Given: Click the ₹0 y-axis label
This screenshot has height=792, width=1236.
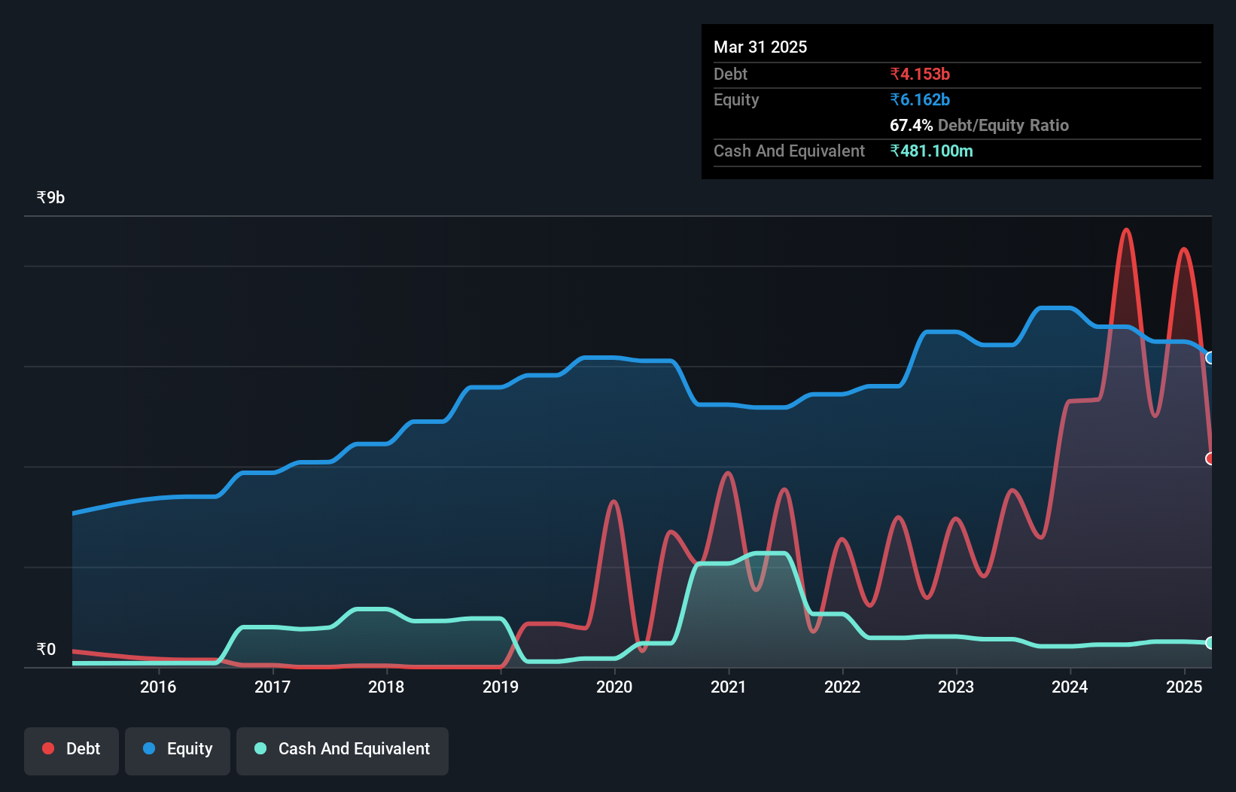Looking at the screenshot, I should coord(46,649).
